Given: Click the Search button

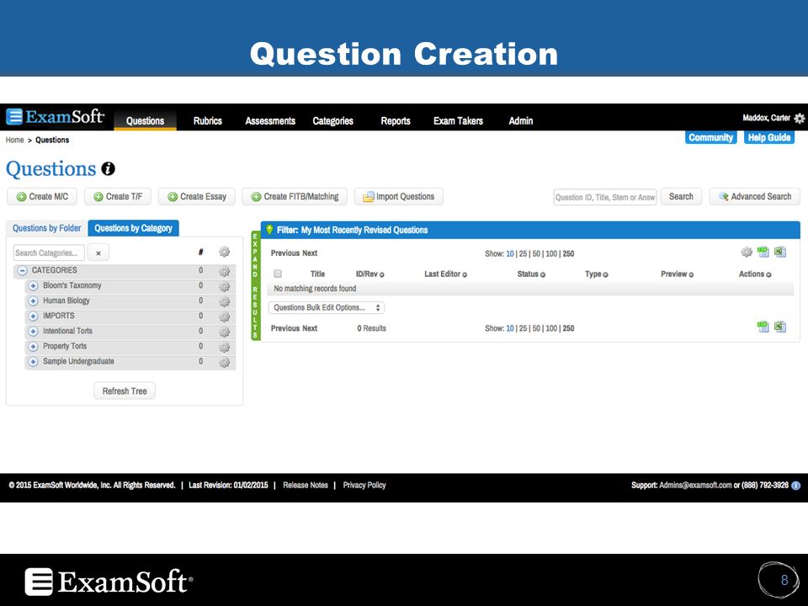Looking at the screenshot, I should pos(681,197).
